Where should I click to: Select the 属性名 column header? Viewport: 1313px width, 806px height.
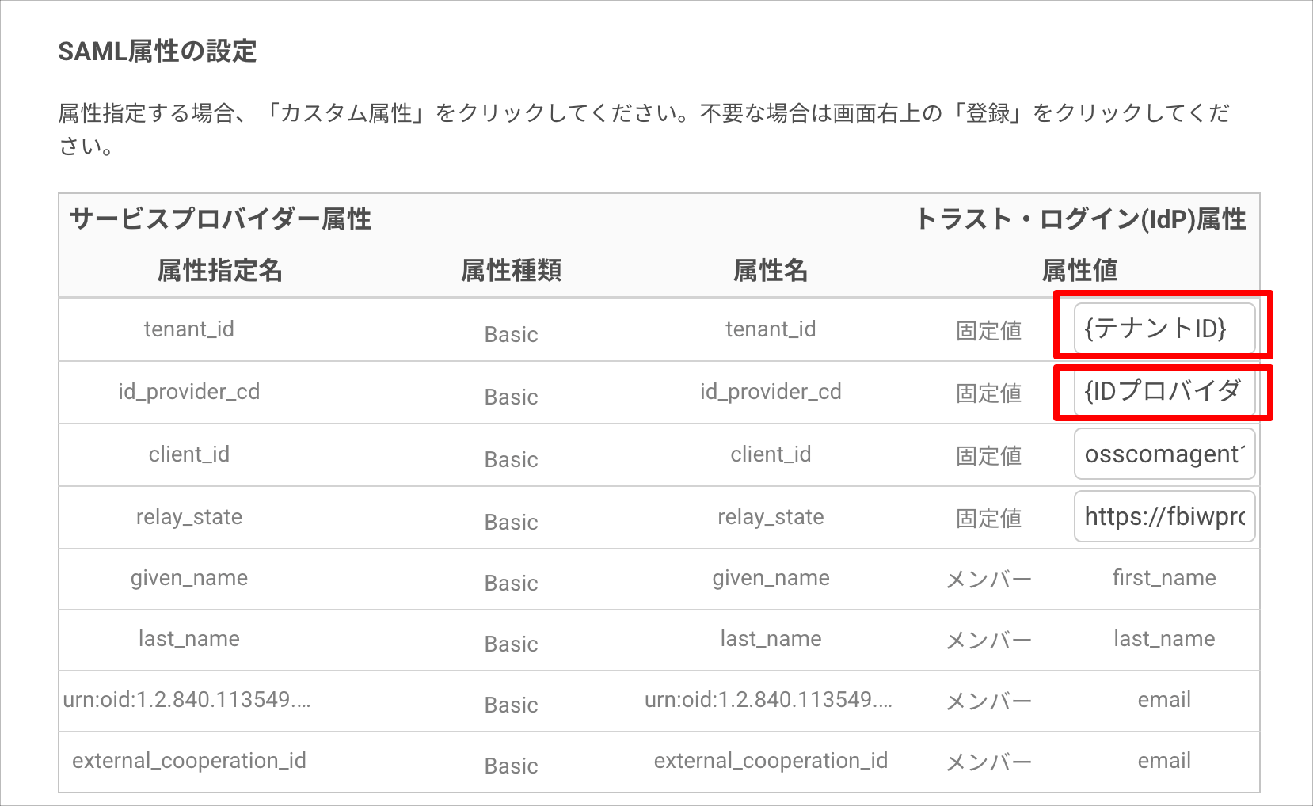pos(770,271)
